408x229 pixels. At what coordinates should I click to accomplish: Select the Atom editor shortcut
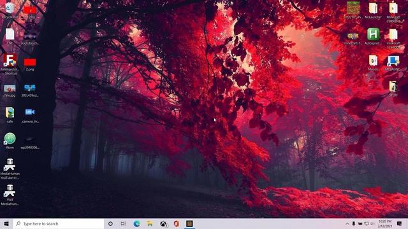click(x=10, y=141)
